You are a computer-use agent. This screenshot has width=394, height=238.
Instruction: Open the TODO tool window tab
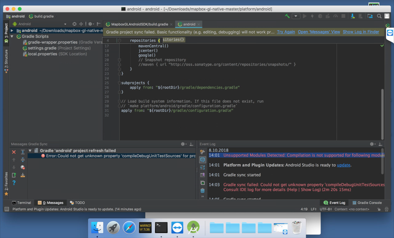pyautogui.click(x=77, y=203)
